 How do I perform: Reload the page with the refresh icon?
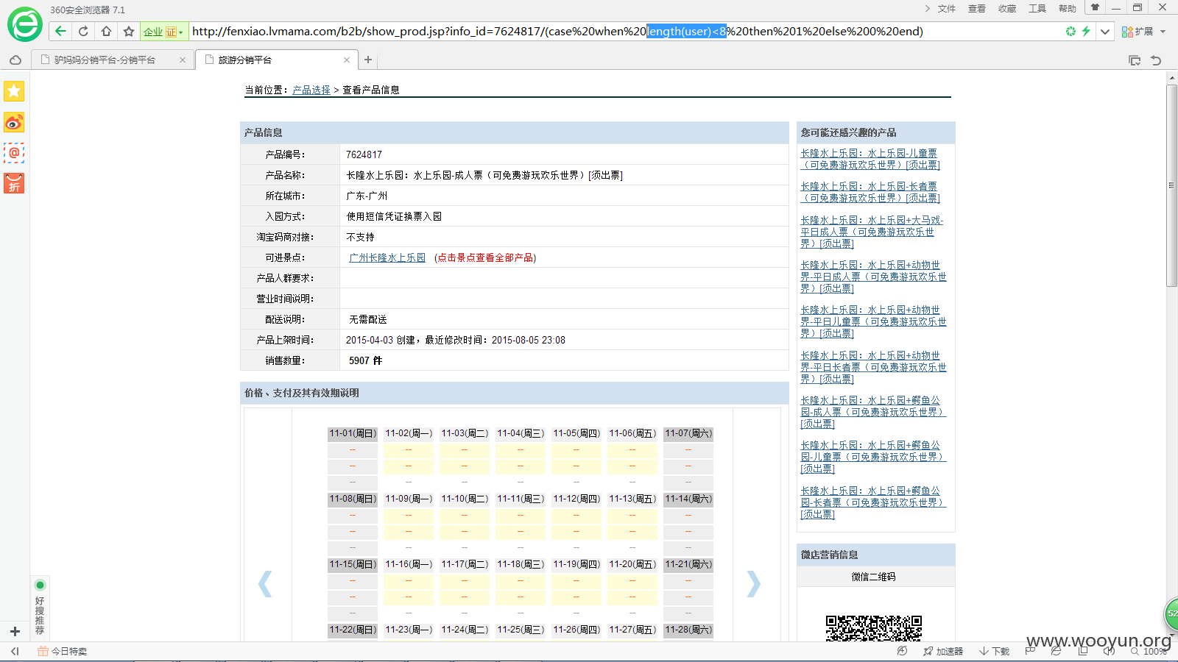coord(83,31)
